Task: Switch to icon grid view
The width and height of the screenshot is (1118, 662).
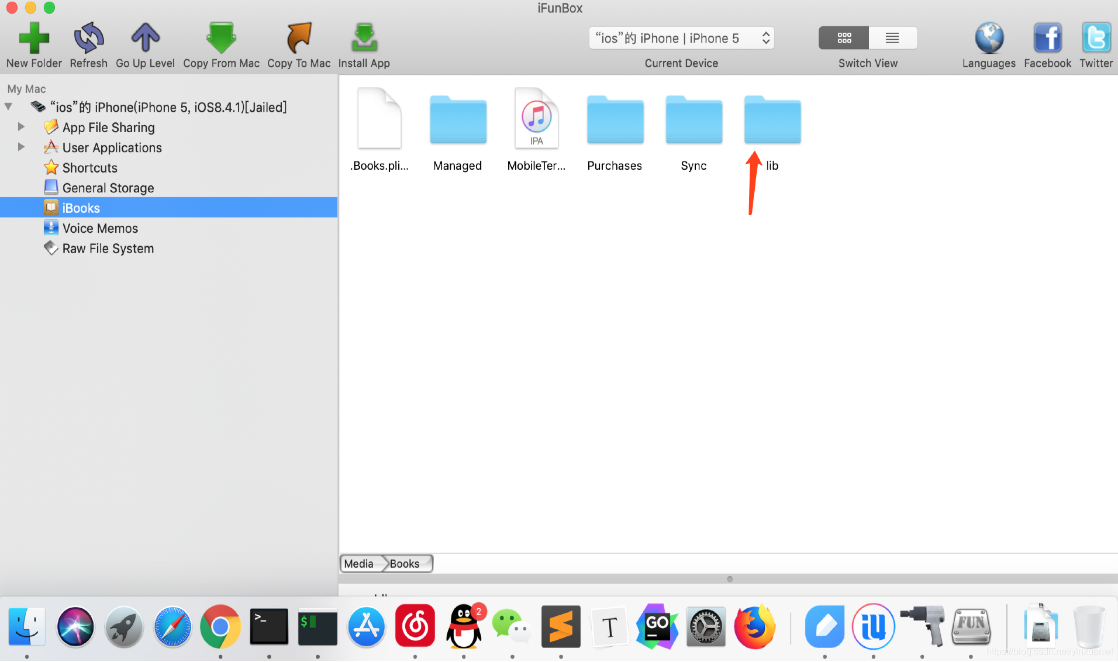Action: pyautogui.click(x=844, y=38)
